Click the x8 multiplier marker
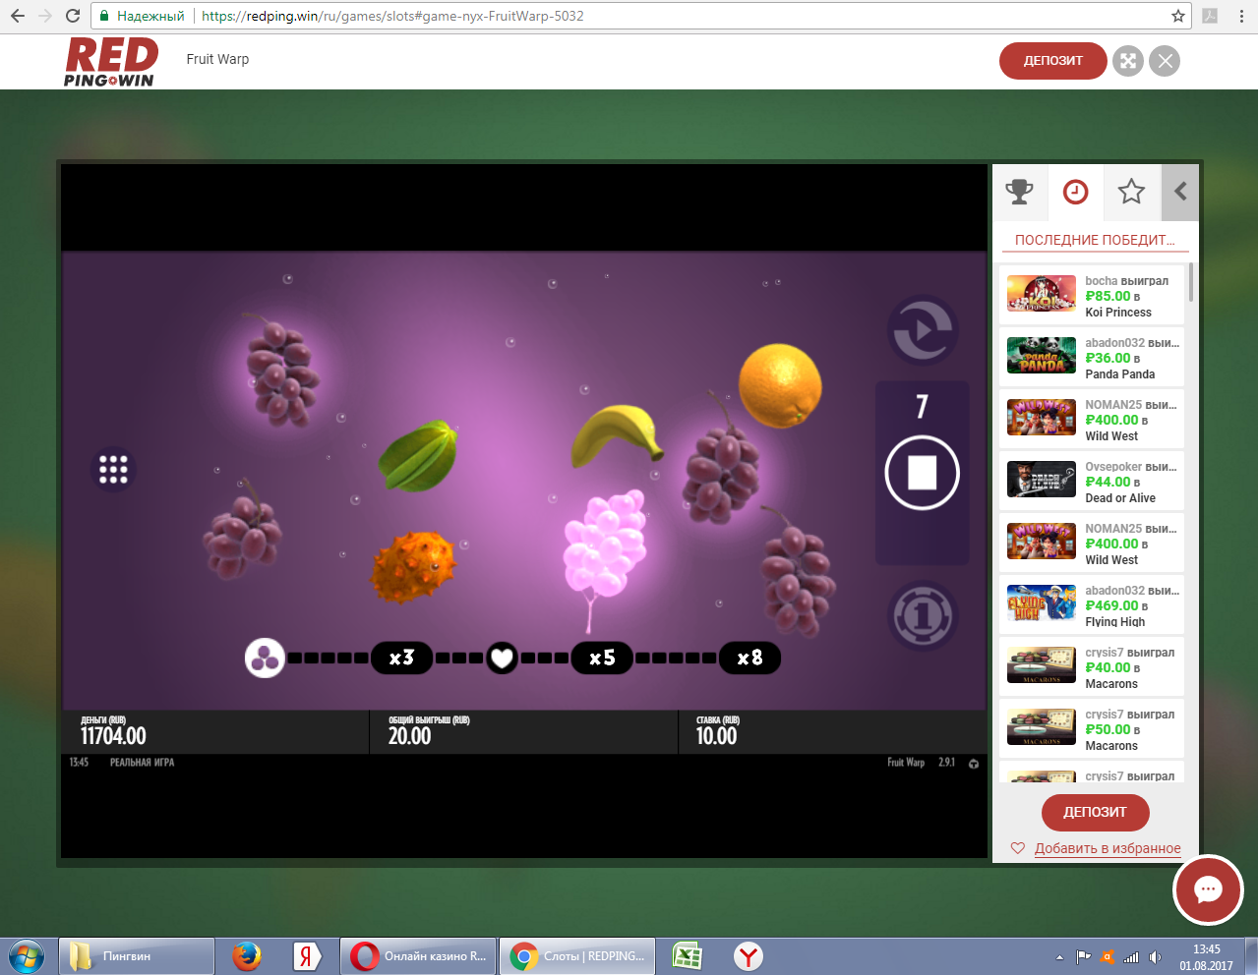This screenshot has width=1258, height=975. tap(749, 658)
